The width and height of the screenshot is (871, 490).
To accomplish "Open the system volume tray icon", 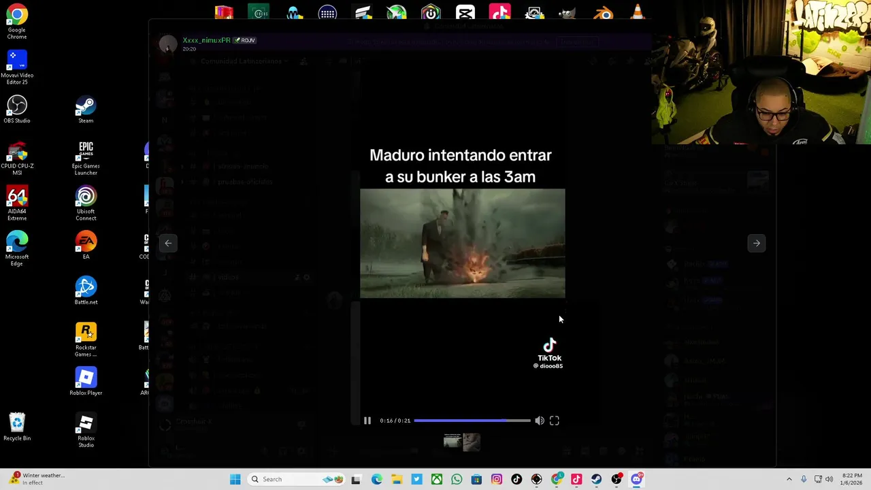I will click(x=829, y=479).
